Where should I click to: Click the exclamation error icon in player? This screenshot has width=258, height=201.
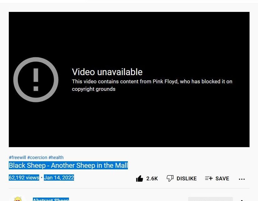click(36, 80)
